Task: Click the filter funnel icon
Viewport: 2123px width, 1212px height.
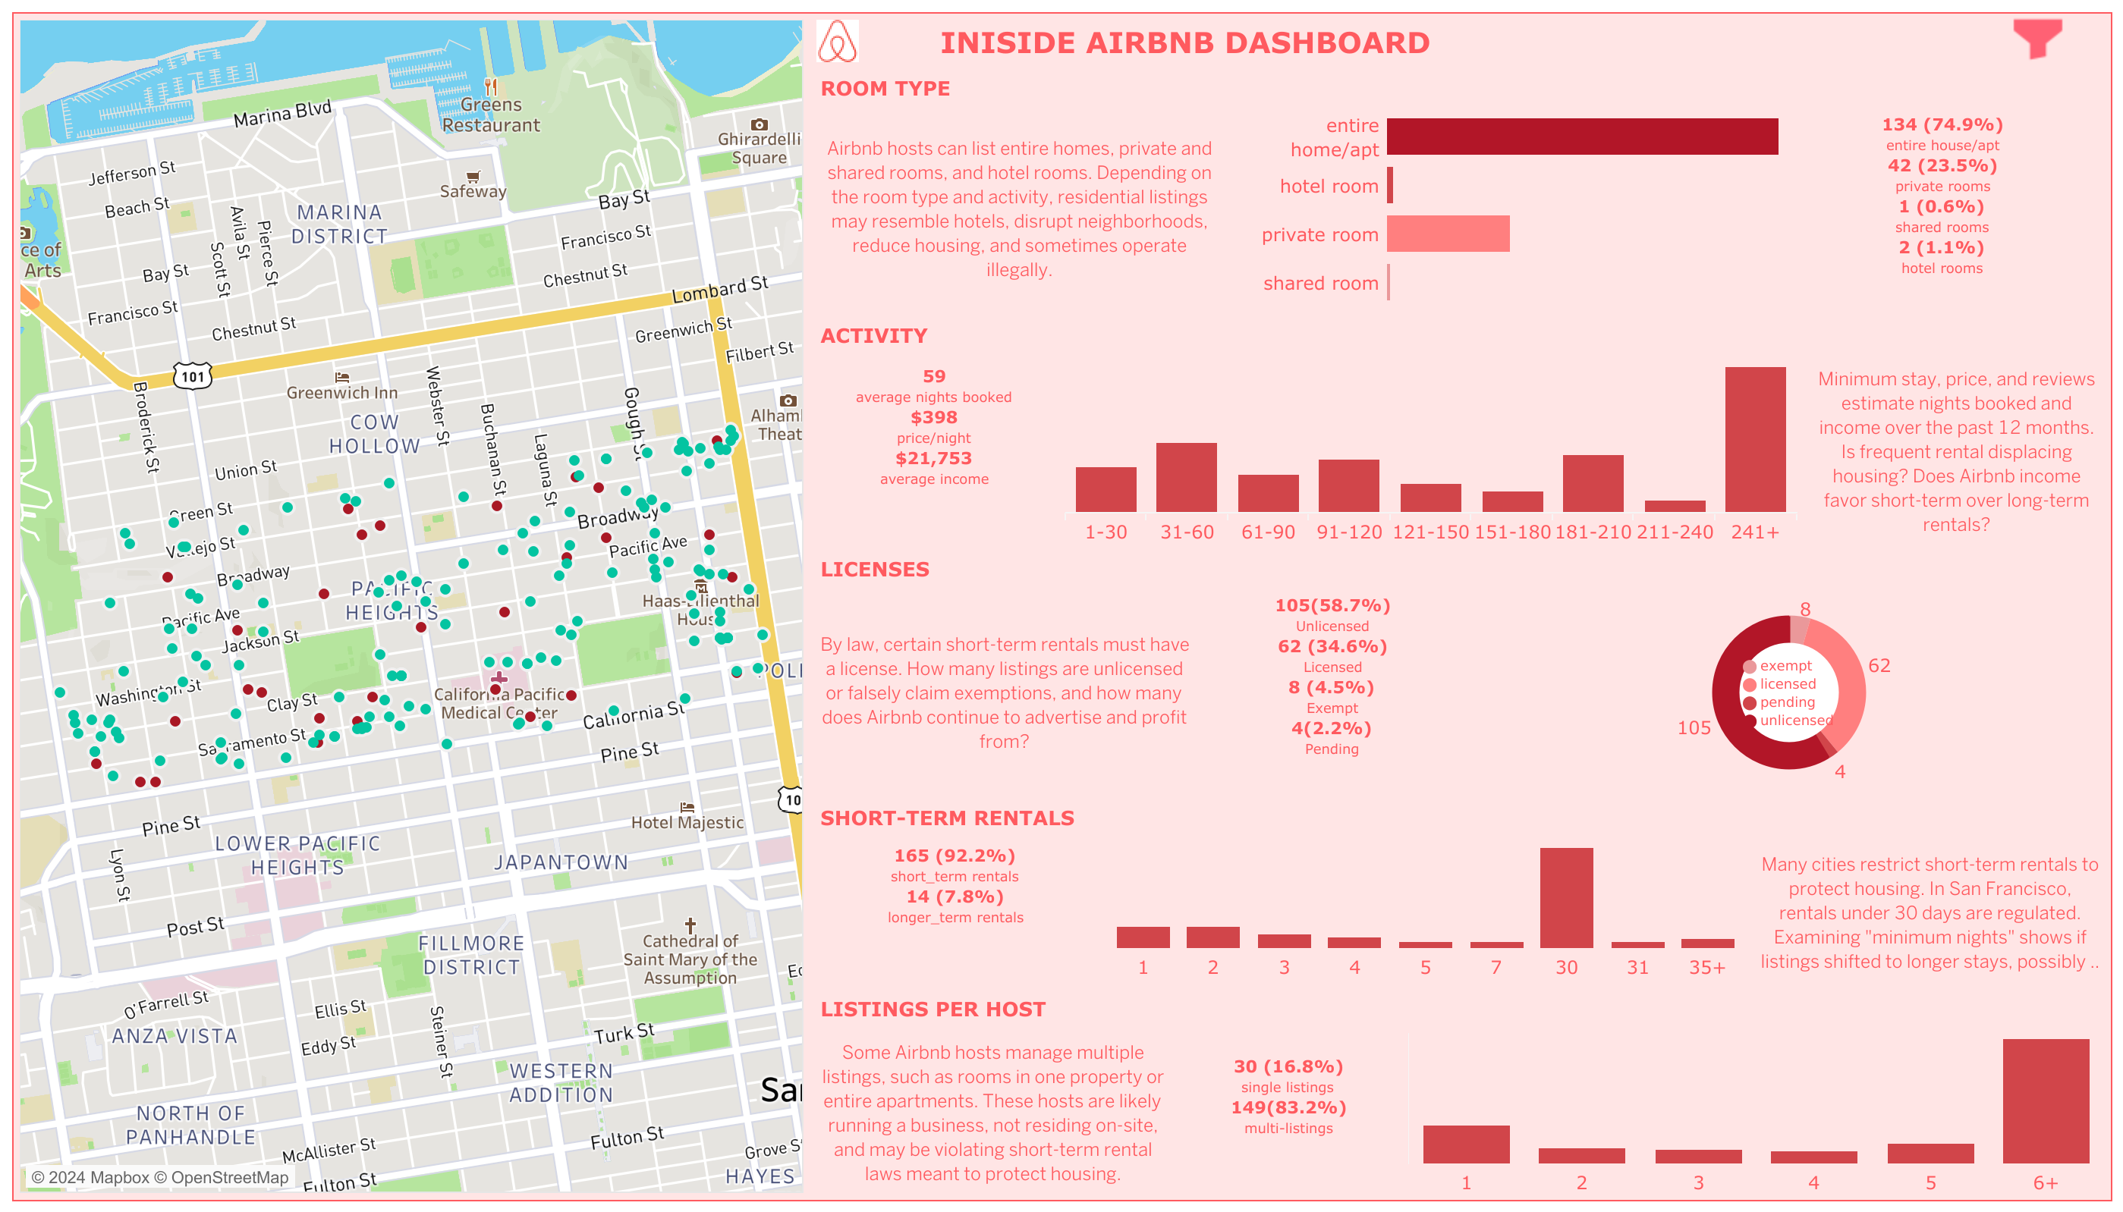Action: pos(2037,38)
